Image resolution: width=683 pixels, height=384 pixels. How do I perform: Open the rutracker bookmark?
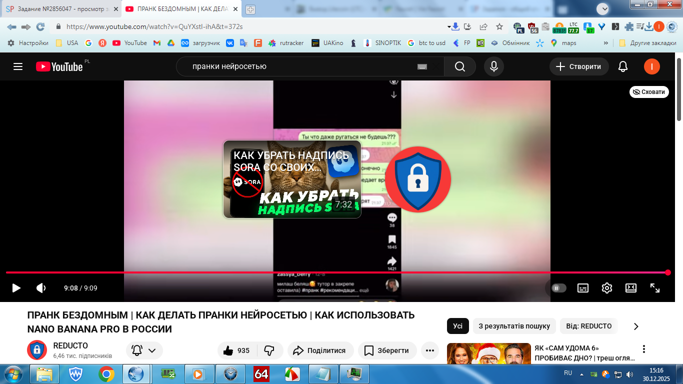[x=286, y=43]
